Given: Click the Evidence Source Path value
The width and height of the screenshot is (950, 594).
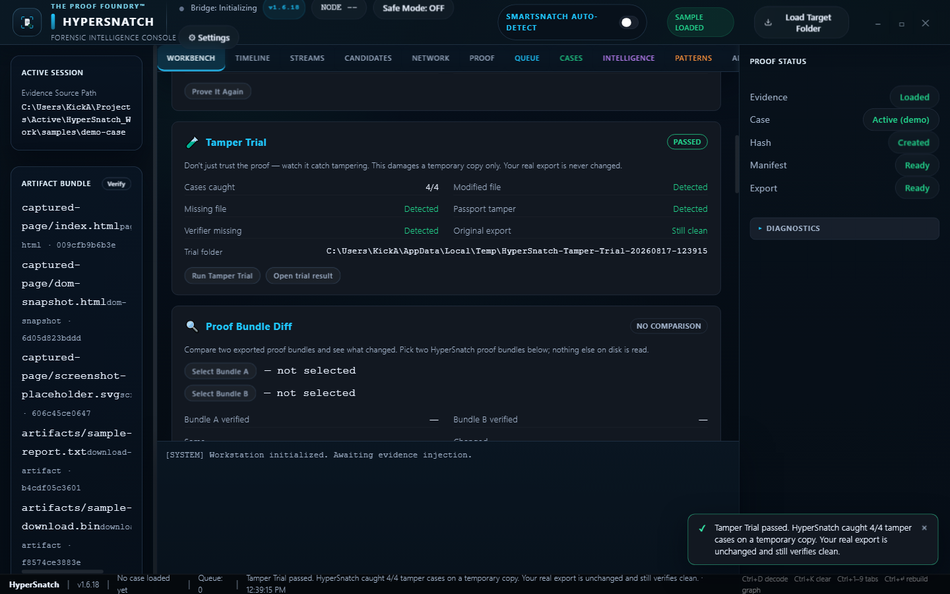Looking at the screenshot, I should coord(76,119).
